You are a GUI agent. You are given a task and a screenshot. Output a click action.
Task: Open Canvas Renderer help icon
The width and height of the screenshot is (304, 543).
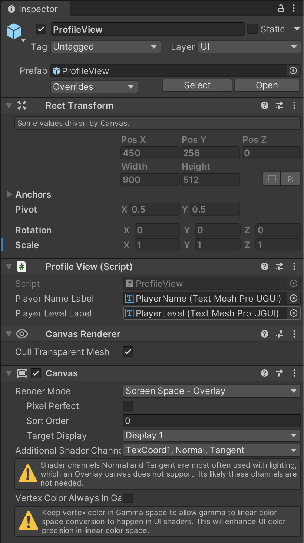(x=265, y=334)
